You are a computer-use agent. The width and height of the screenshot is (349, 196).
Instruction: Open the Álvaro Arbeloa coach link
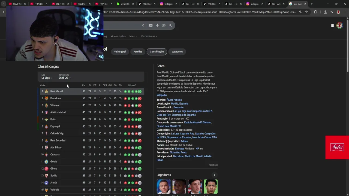tap(174, 100)
